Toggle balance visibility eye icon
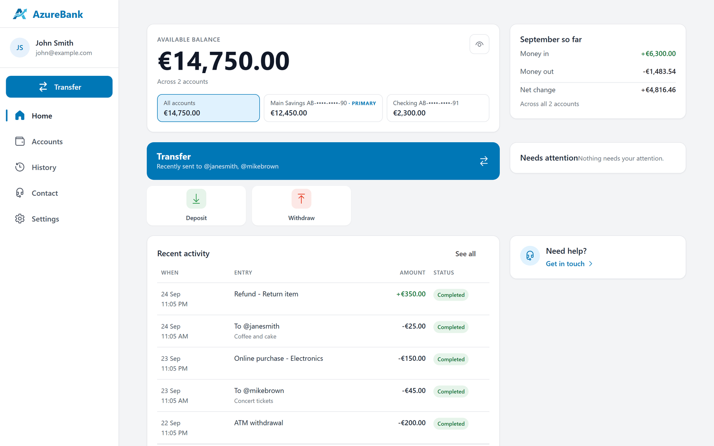 coord(479,44)
